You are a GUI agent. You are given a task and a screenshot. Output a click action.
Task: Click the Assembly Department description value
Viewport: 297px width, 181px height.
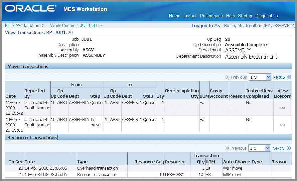coord(251,57)
